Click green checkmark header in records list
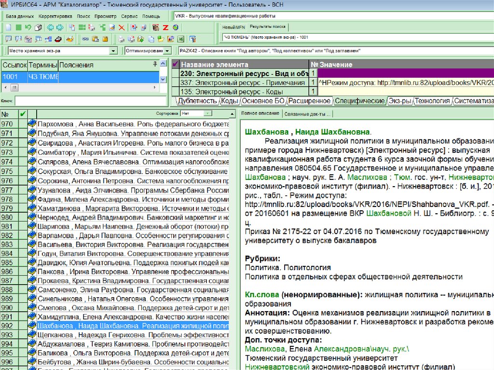The width and height of the screenshot is (494, 370). (22, 114)
